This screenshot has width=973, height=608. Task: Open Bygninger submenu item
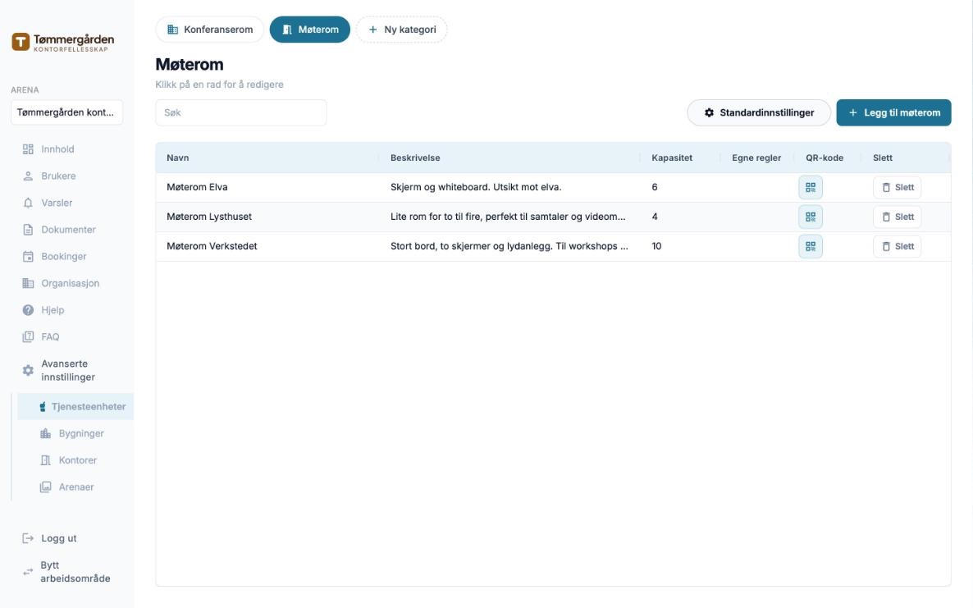pos(80,434)
